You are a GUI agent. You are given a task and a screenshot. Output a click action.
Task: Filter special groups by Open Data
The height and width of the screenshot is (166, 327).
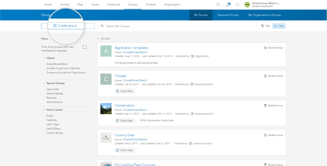tap(53, 89)
